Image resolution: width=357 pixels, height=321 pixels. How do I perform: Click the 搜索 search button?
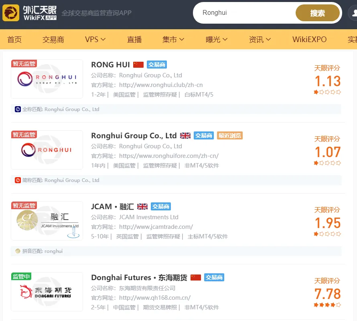coord(317,13)
